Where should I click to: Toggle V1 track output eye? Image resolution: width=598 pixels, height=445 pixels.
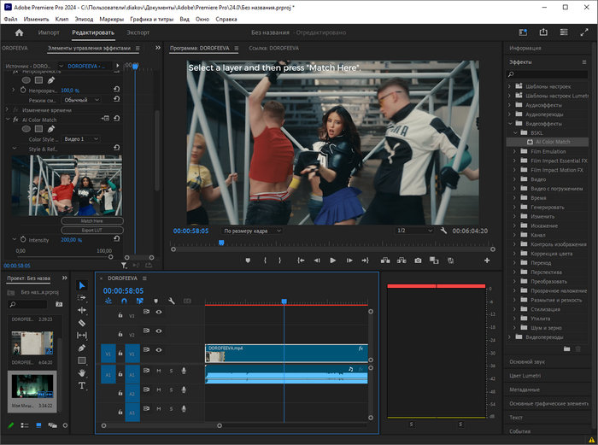[159, 349]
